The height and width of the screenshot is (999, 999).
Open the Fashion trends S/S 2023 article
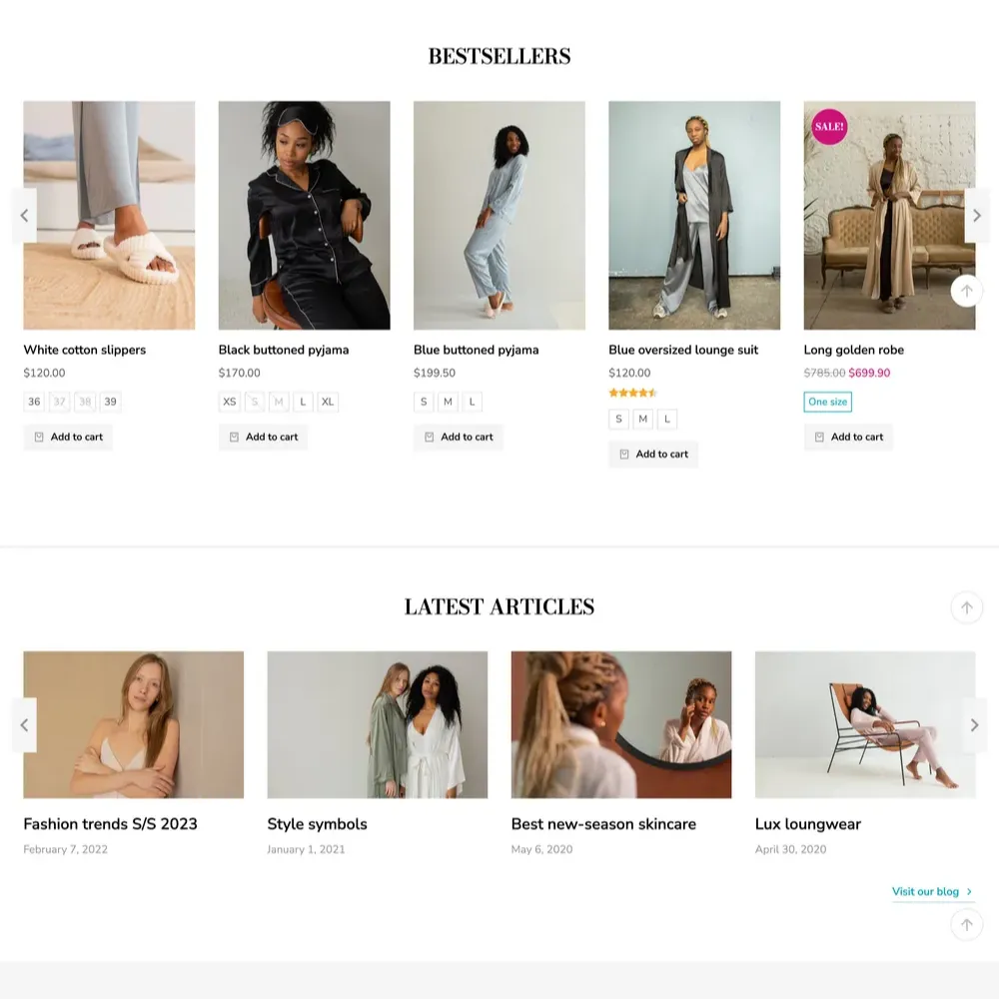coord(110,824)
